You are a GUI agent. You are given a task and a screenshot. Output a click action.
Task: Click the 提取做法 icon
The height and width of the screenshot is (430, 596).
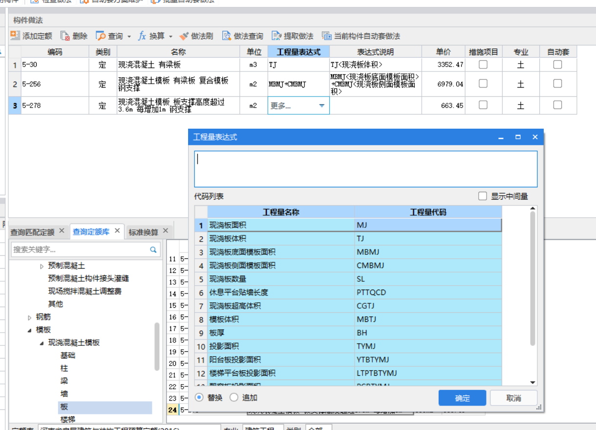(x=277, y=36)
